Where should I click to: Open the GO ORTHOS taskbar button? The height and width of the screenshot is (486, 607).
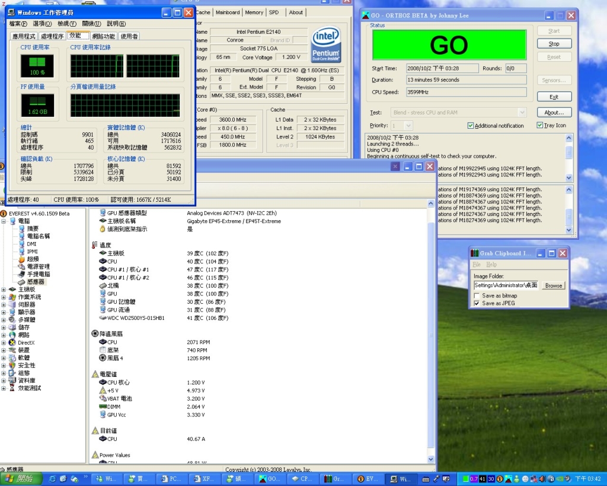coord(270,479)
